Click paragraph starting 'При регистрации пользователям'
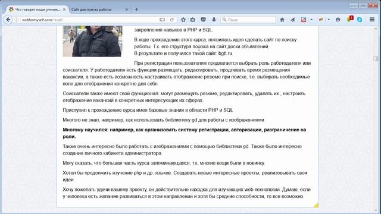 (x=186, y=73)
